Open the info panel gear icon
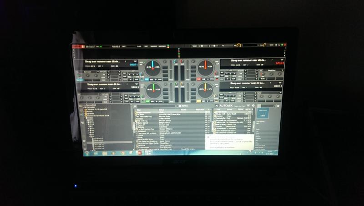The width and height of the screenshot is (364, 206). tap(278, 106)
